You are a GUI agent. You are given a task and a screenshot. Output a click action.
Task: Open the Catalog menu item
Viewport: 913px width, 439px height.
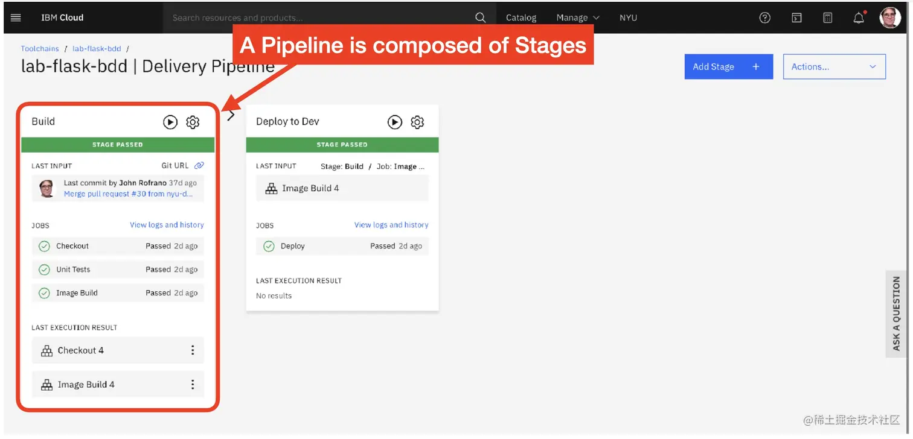tap(521, 17)
